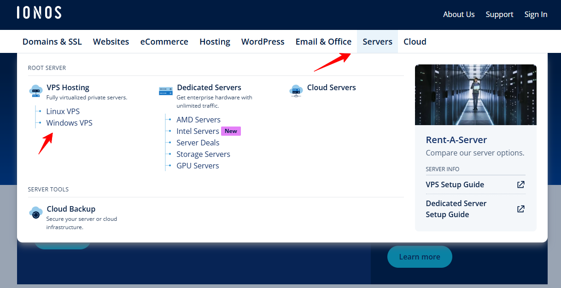
Task: Click the IONOS logo
Action: (39, 12)
